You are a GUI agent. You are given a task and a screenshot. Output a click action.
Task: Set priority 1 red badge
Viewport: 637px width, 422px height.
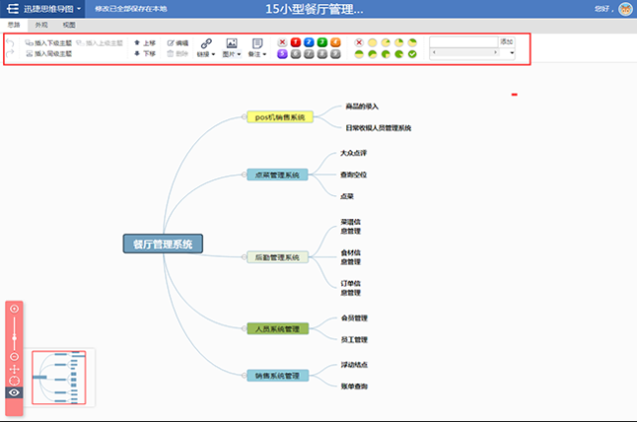pos(296,42)
